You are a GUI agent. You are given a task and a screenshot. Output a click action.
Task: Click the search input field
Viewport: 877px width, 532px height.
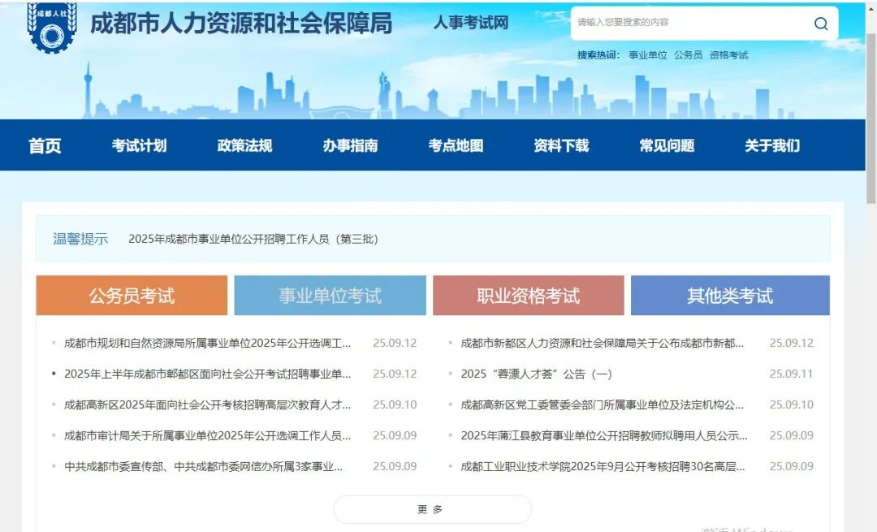point(698,24)
